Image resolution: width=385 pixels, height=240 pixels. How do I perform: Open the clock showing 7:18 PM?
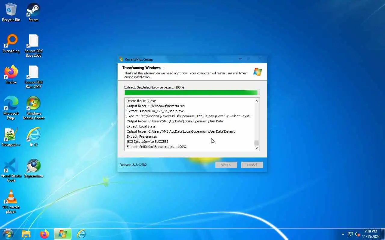(371, 234)
